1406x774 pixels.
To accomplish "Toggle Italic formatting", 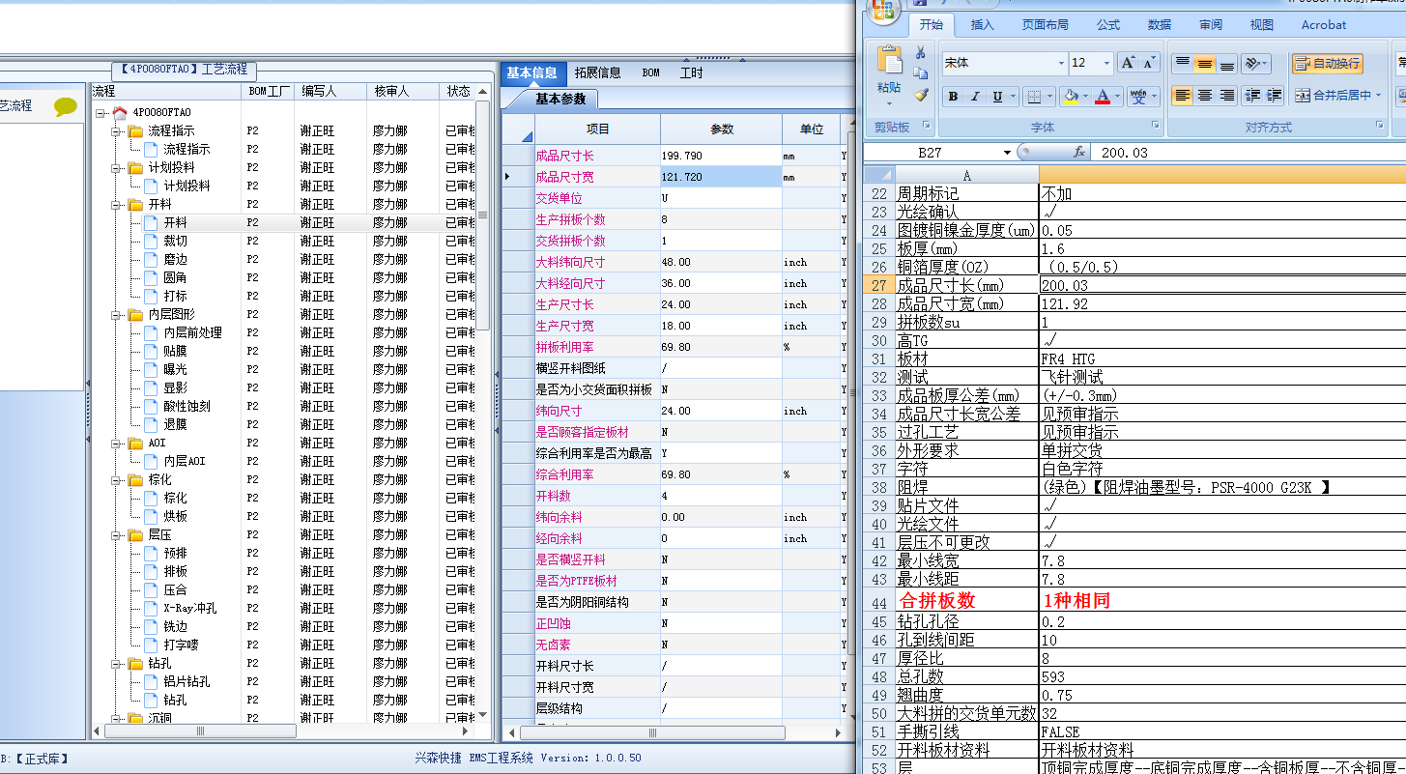I will [x=975, y=96].
